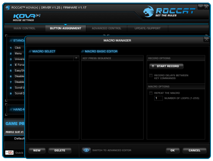Click Delete macro button
Screen dimensions: 213x161
(x=60, y=150)
